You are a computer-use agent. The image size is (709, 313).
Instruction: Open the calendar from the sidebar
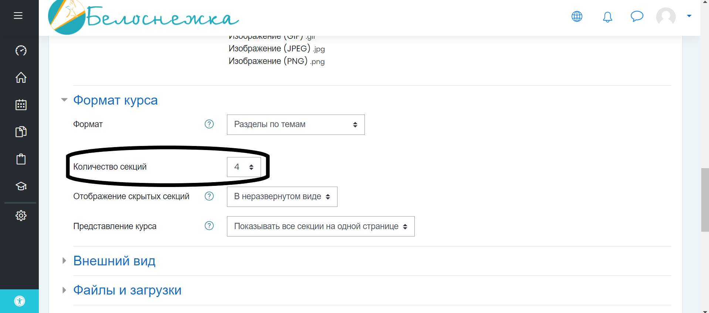pos(21,105)
